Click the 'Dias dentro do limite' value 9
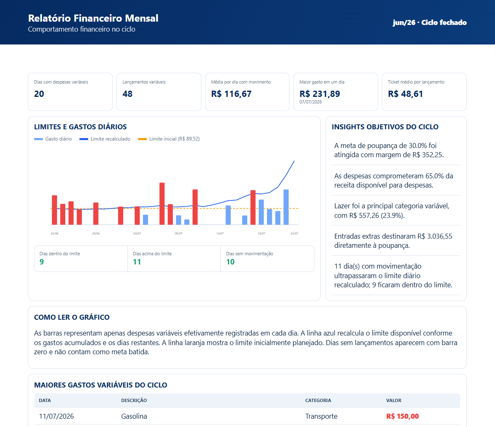495x427 pixels. [x=42, y=262]
